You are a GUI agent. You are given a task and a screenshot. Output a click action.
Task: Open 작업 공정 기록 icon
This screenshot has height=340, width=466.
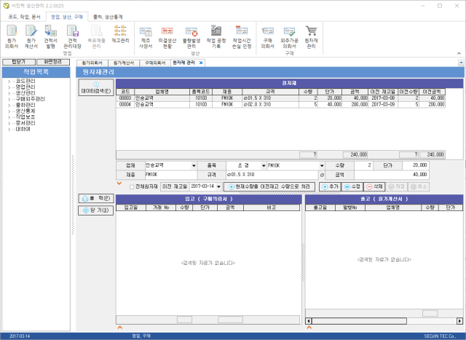tap(216, 36)
